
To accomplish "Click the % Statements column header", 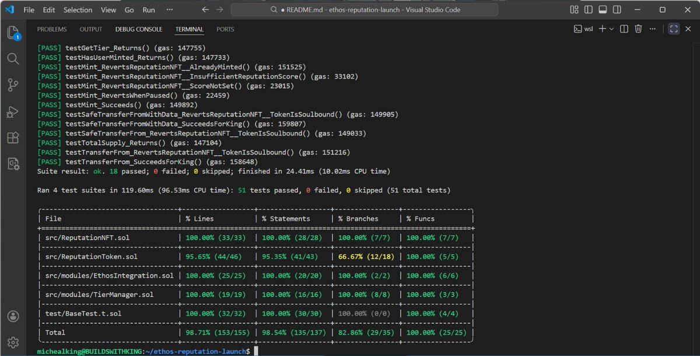I will click(x=287, y=218).
